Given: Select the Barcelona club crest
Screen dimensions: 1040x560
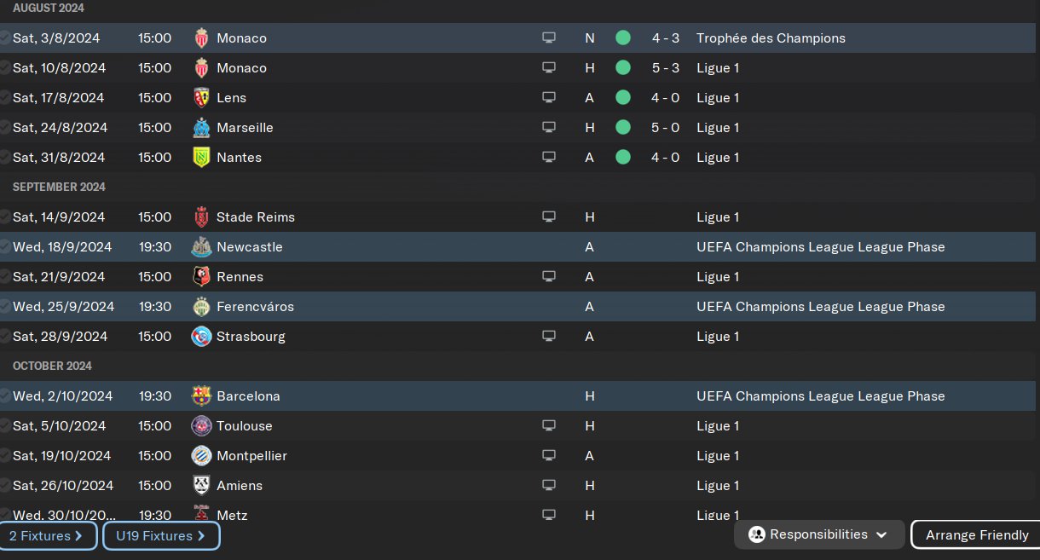Looking at the screenshot, I should coord(201,396).
